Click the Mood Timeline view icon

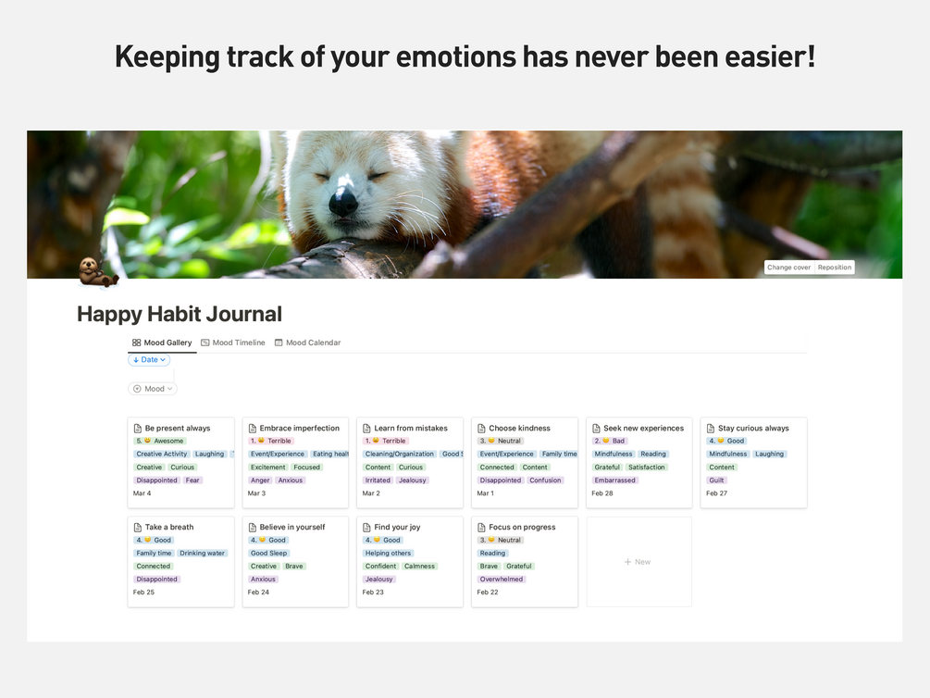[205, 343]
